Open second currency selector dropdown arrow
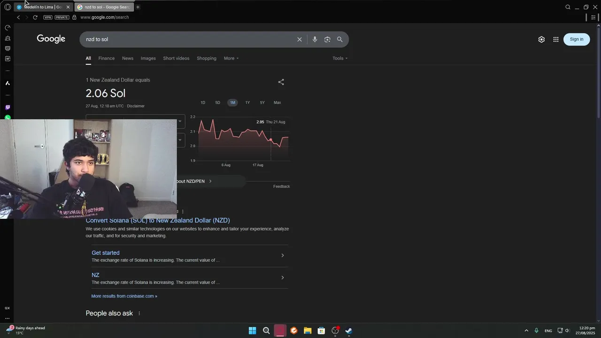Viewport: 601px width, 338px height. 179,140
